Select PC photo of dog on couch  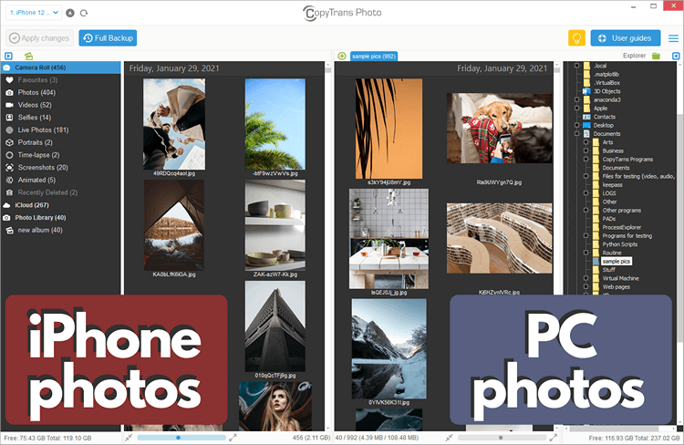pyautogui.click(x=500, y=129)
